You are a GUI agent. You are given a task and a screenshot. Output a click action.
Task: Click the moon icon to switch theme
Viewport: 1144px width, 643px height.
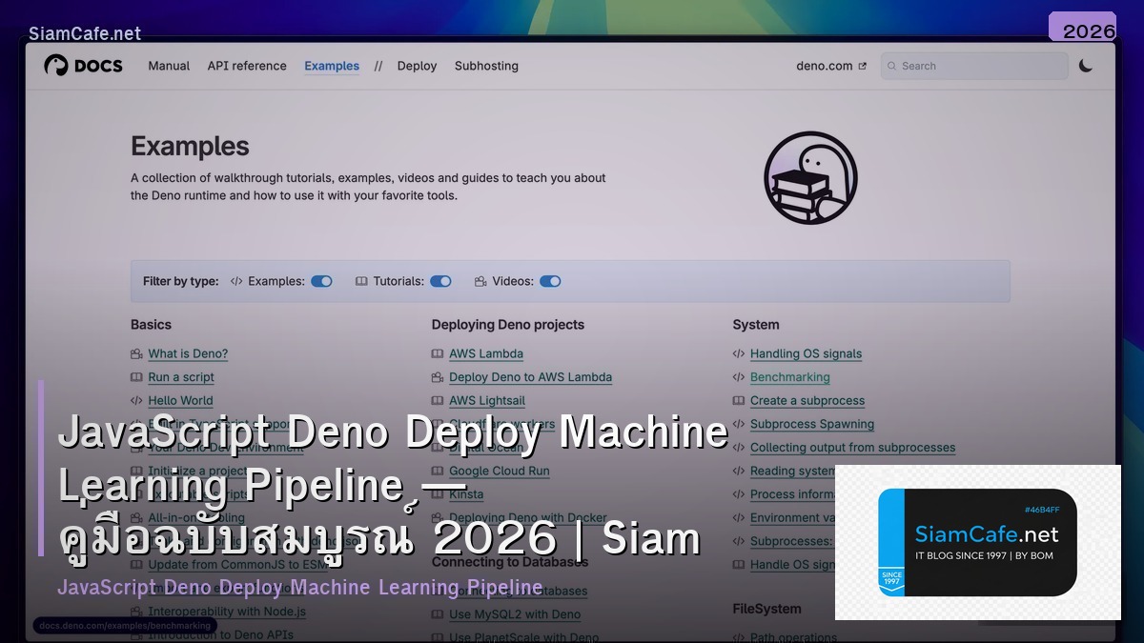(x=1086, y=65)
